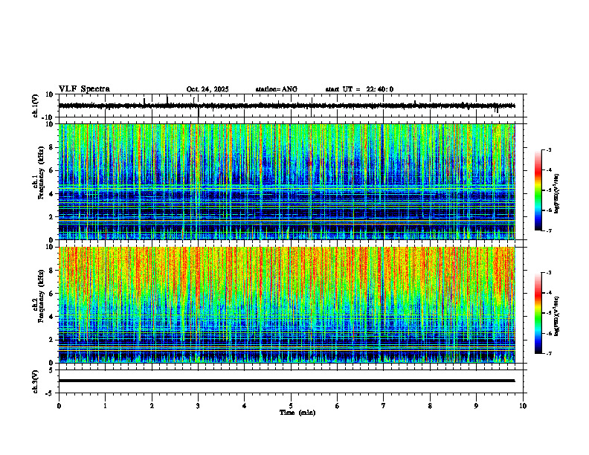
Task: Click inside the ch.2 spectrogram panel
Action: [286, 305]
